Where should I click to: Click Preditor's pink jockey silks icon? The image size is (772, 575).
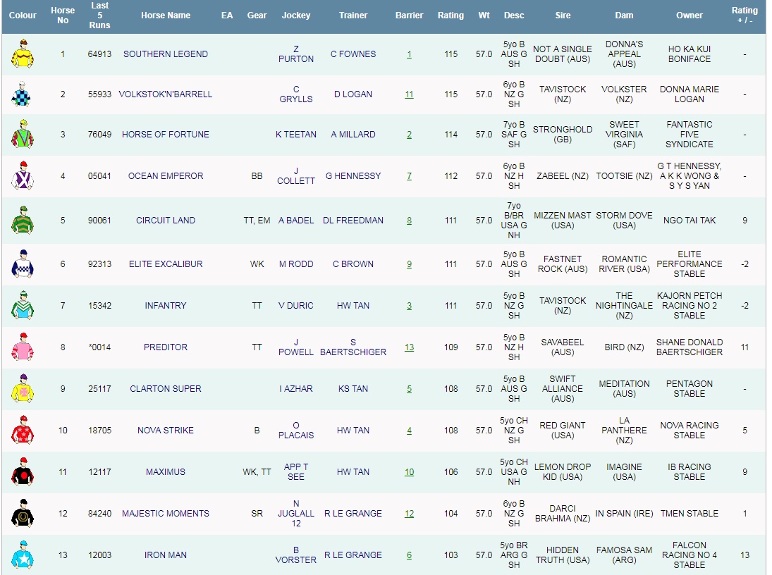pyautogui.click(x=23, y=347)
